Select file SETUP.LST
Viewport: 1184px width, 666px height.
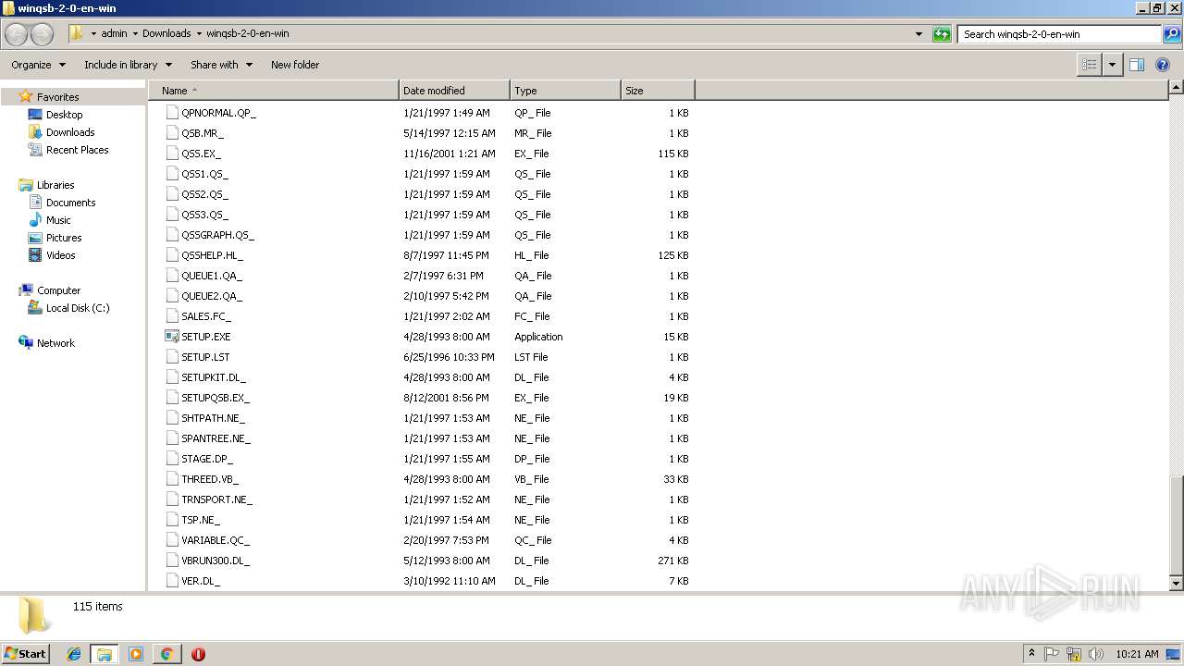click(205, 357)
